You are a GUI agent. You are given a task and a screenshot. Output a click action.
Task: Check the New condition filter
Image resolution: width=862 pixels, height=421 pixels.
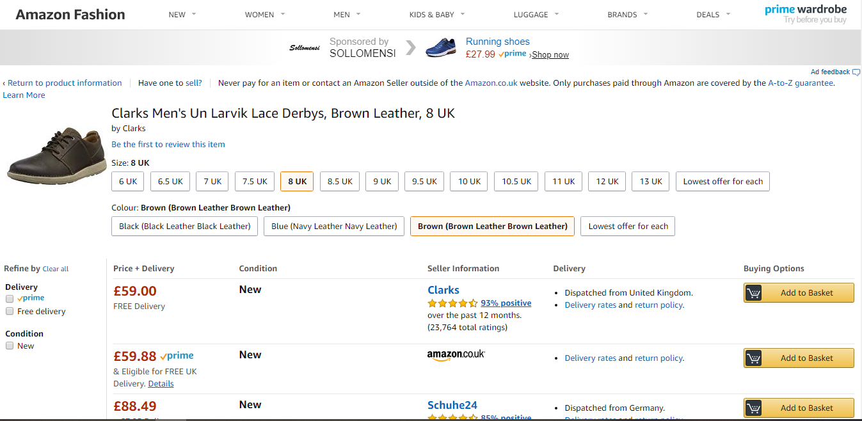pyautogui.click(x=10, y=346)
